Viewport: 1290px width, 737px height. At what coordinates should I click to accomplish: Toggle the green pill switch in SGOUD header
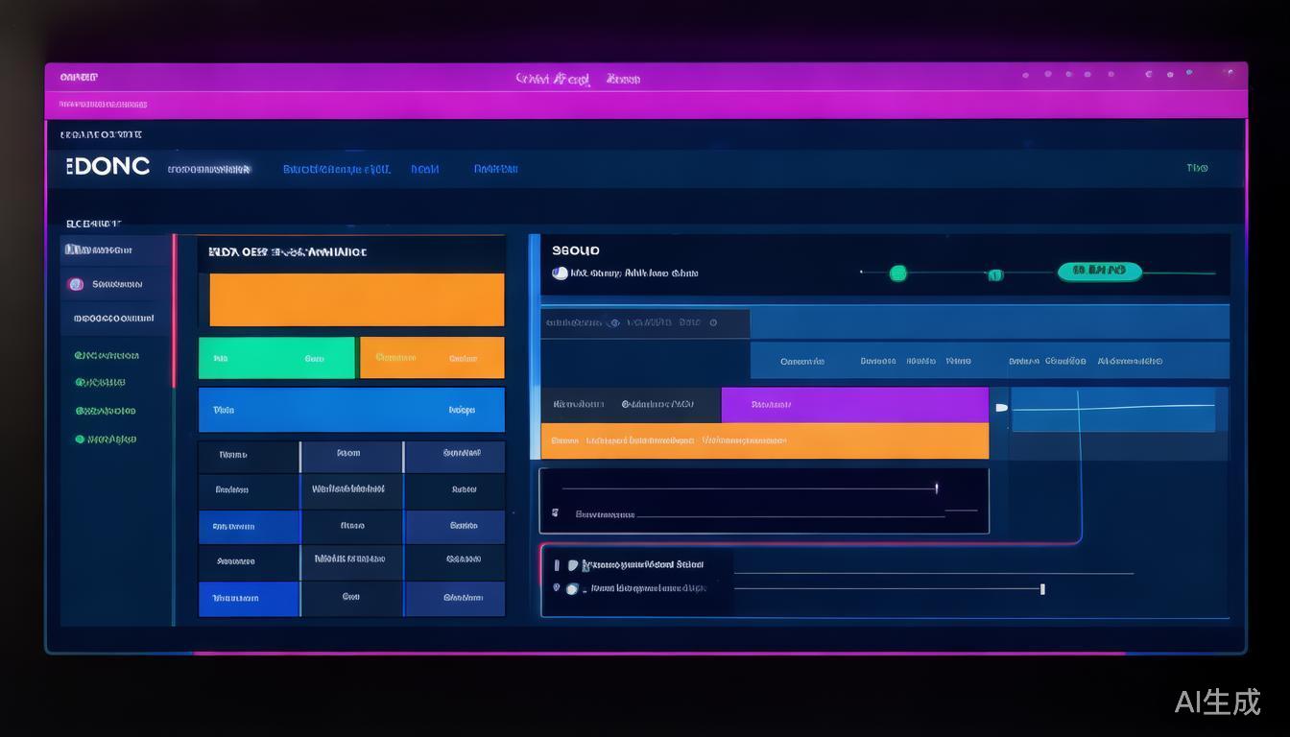1099,272
